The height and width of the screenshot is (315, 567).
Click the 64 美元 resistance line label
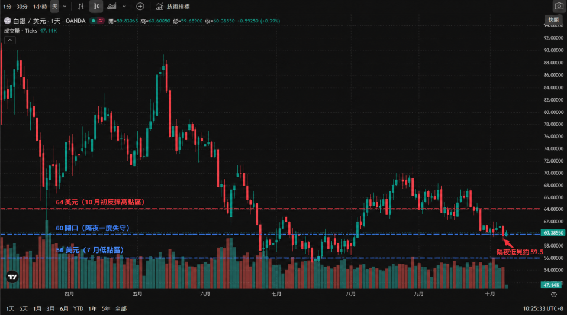tap(101, 202)
